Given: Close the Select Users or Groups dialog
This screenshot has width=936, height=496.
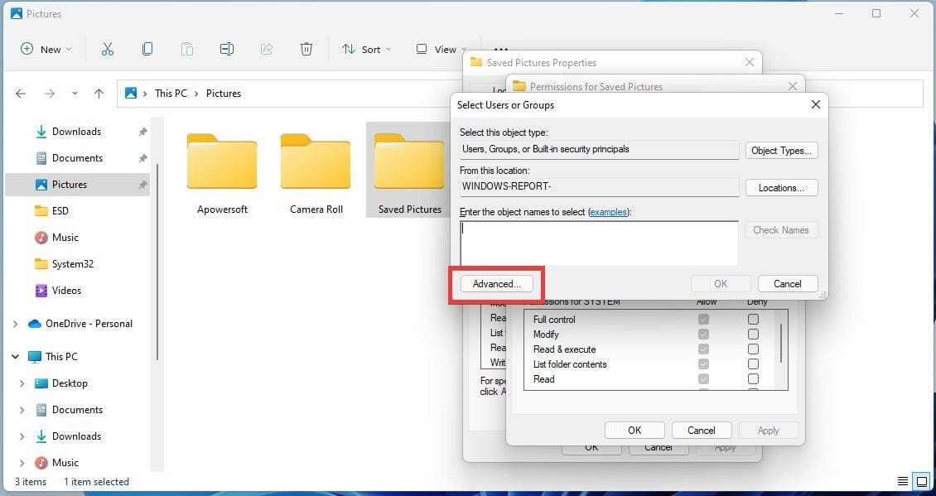Looking at the screenshot, I should coord(815,105).
